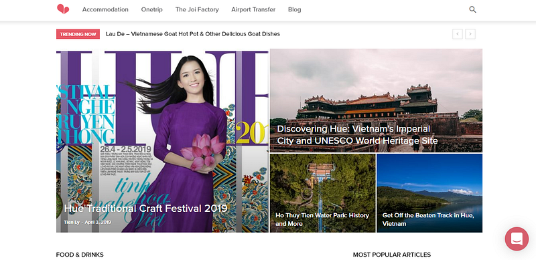Open author Tien Ly's profile link
The width and height of the screenshot is (536, 260).
coord(72,222)
